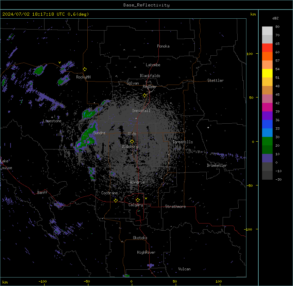Select the light blue 30-33 dBZ legend swatch
The width and height of the screenshot is (293, 286).
click(267, 132)
